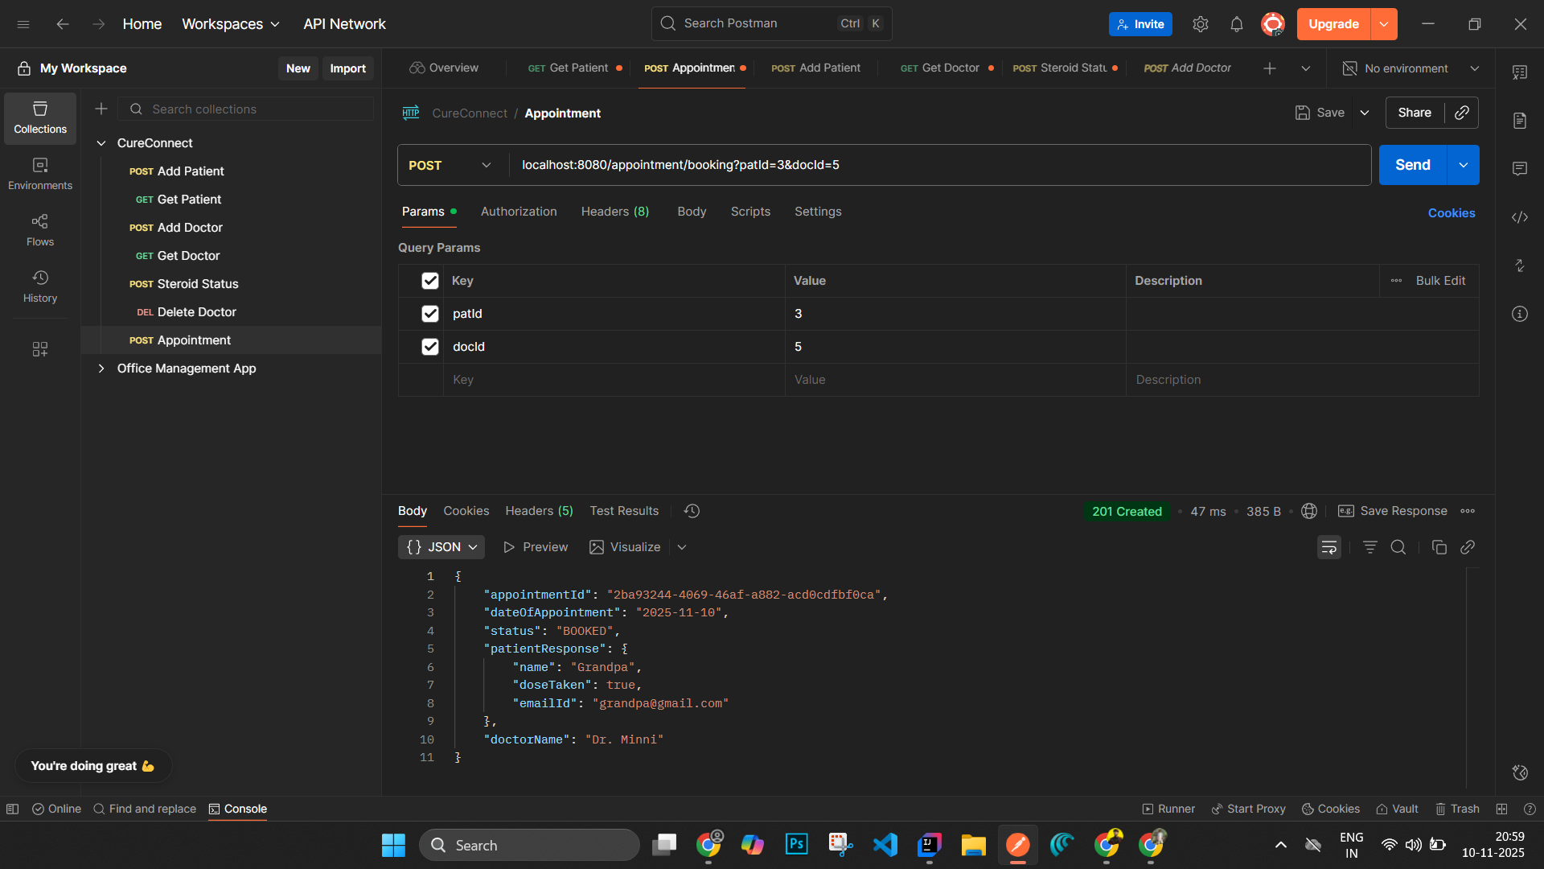This screenshot has height=869, width=1544.
Task: Open the Flows sidebar panel
Action: (40, 229)
